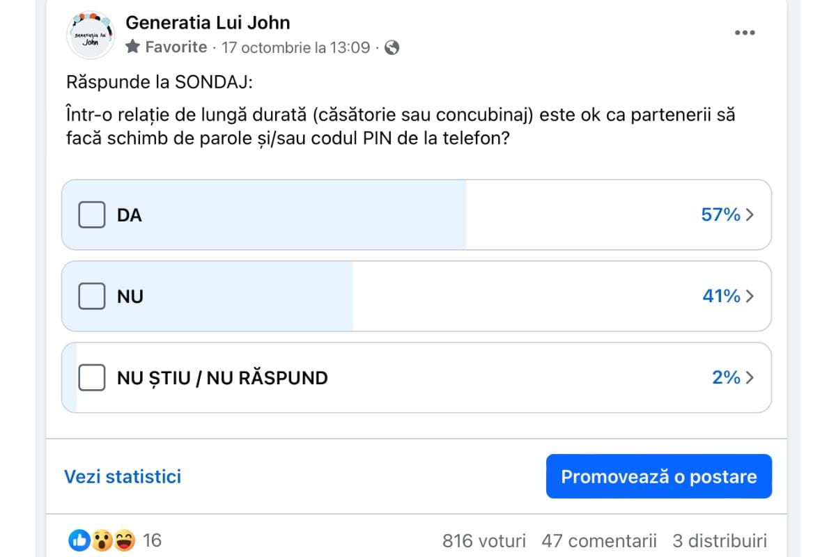The height and width of the screenshot is (557, 836).
Task: Click the like reaction emoji icon
Action: point(80,540)
